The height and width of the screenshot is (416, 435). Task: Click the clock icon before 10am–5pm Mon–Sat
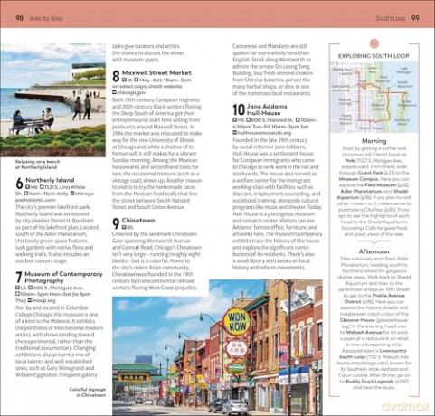click(17, 294)
